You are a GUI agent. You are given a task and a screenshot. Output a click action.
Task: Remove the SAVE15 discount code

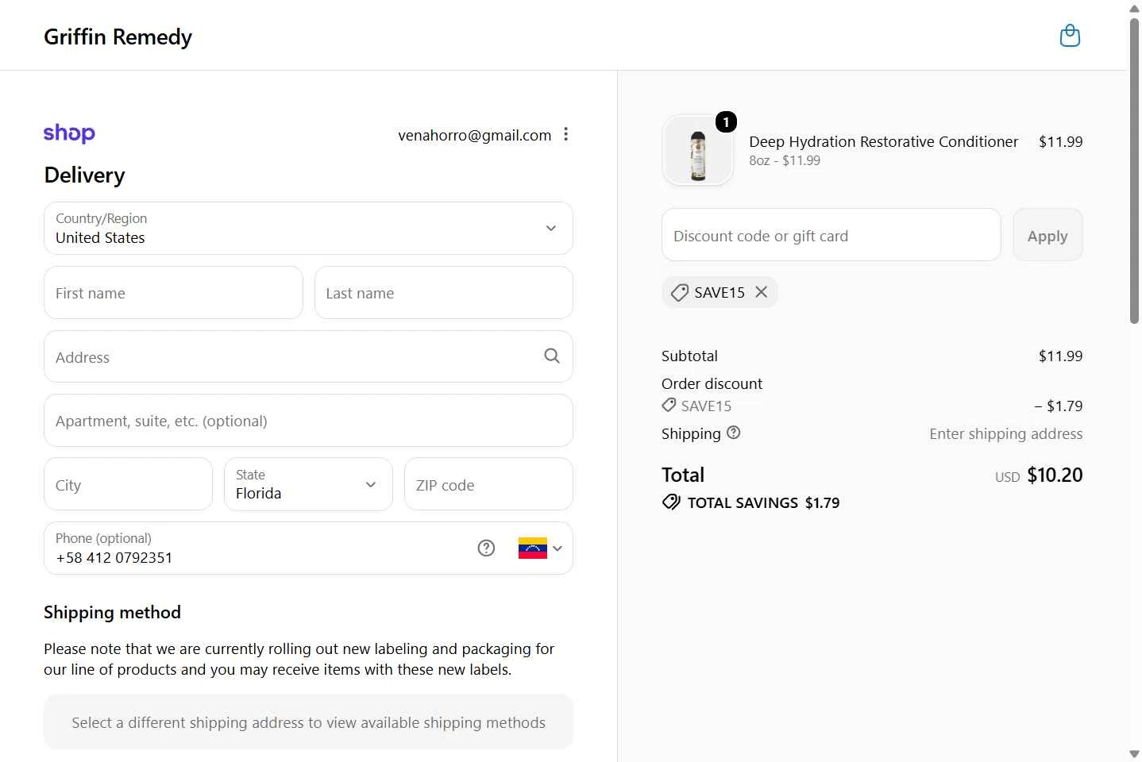(x=761, y=292)
